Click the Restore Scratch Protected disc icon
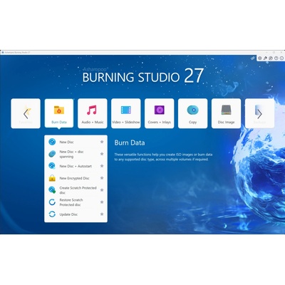 [52, 202]
